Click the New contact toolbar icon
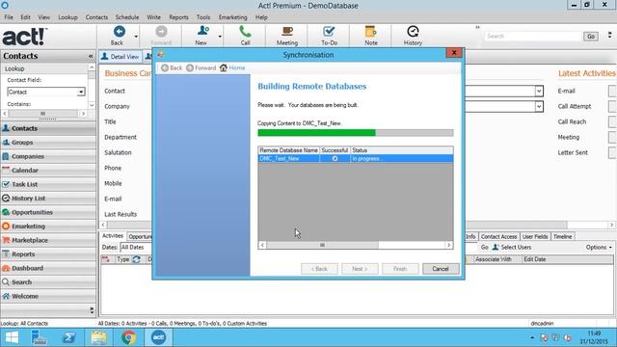Viewport: 617px width, 347px height. 203,32
